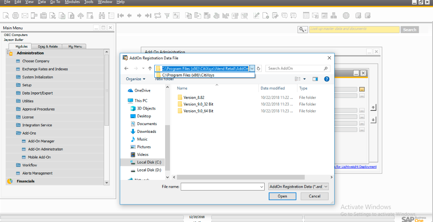Click Export to Word toolbar icon

(x=62, y=16)
